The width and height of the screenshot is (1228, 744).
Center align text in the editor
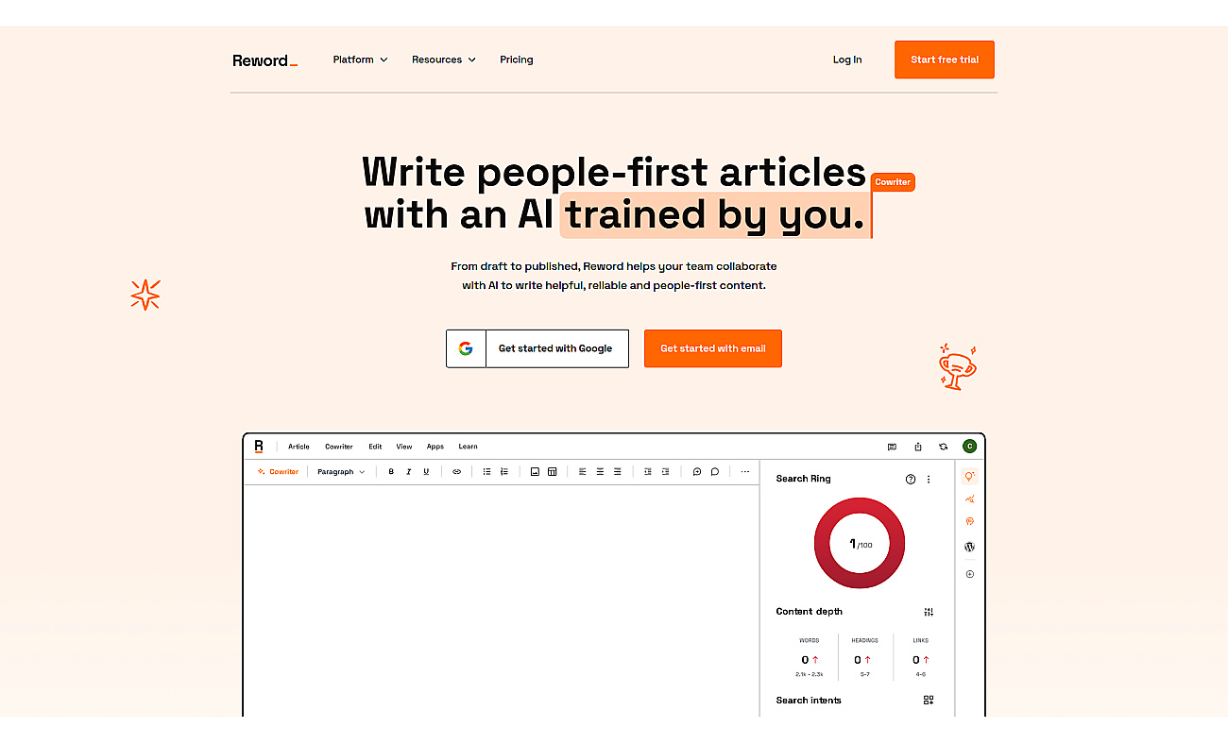coord(600,472)
